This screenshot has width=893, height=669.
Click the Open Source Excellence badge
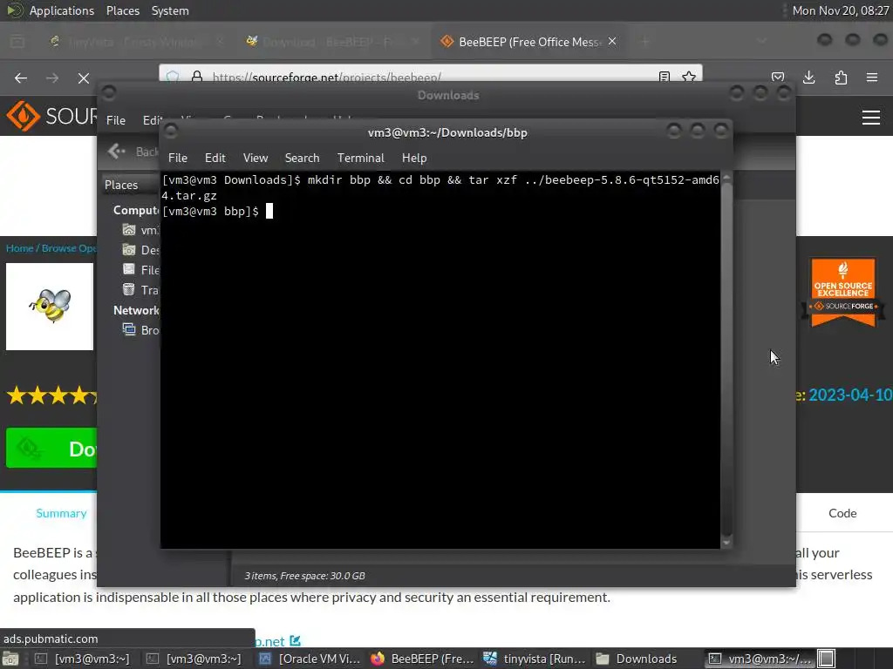843,293
